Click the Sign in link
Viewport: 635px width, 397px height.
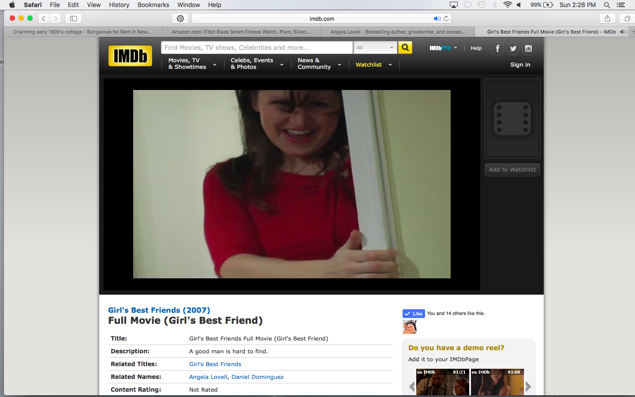520,65
